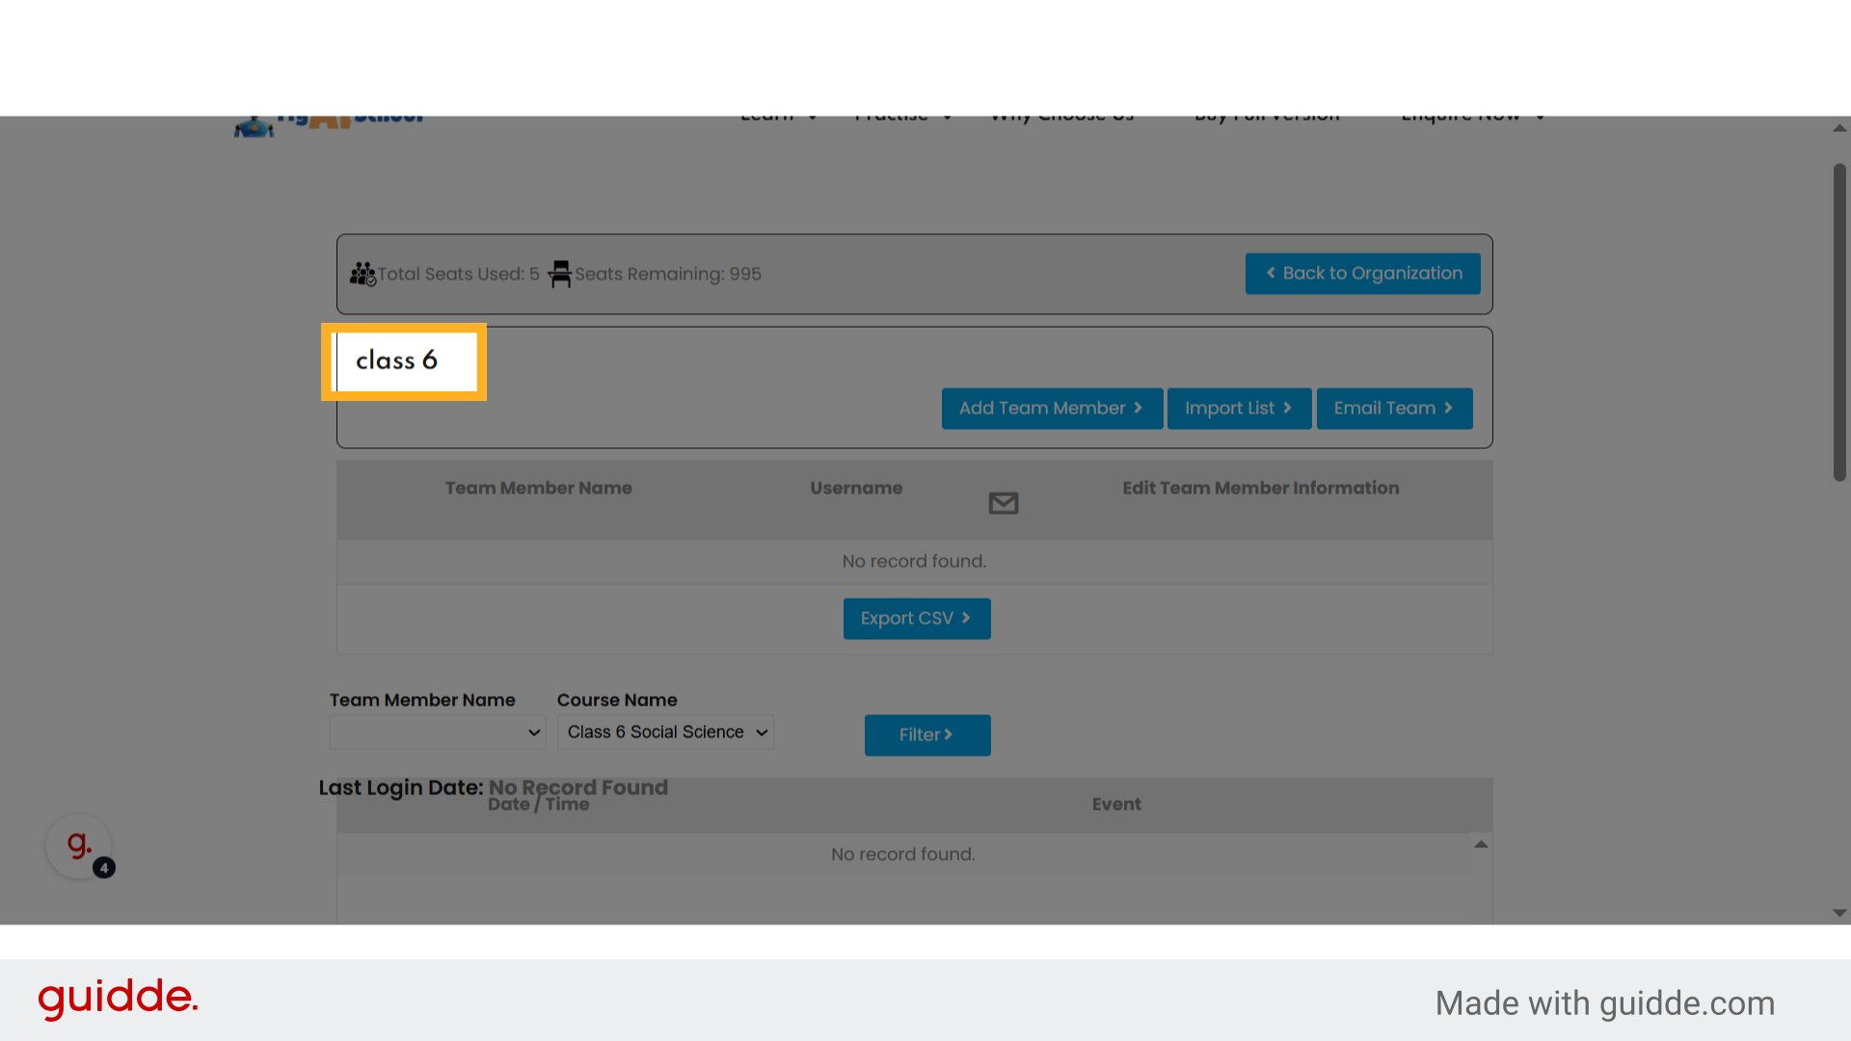The image size is (1851, 1041).
Task: Click the Total Seats Used people icon
Action: (x=362, y=274)
